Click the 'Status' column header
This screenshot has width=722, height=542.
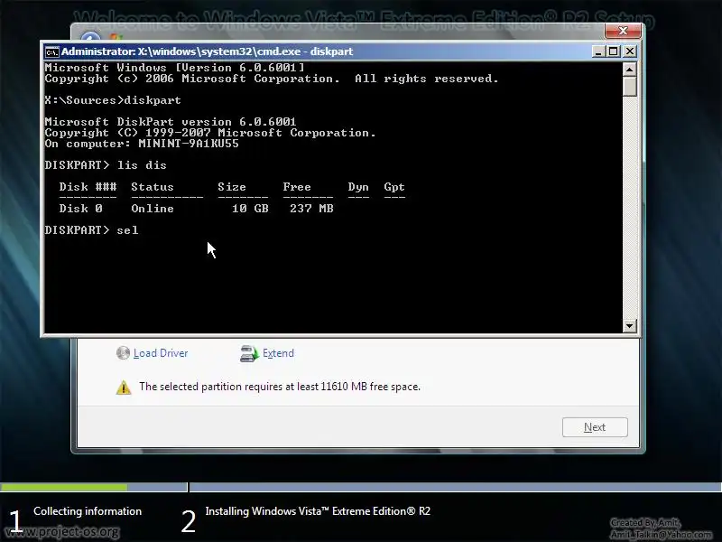point(153,187)
